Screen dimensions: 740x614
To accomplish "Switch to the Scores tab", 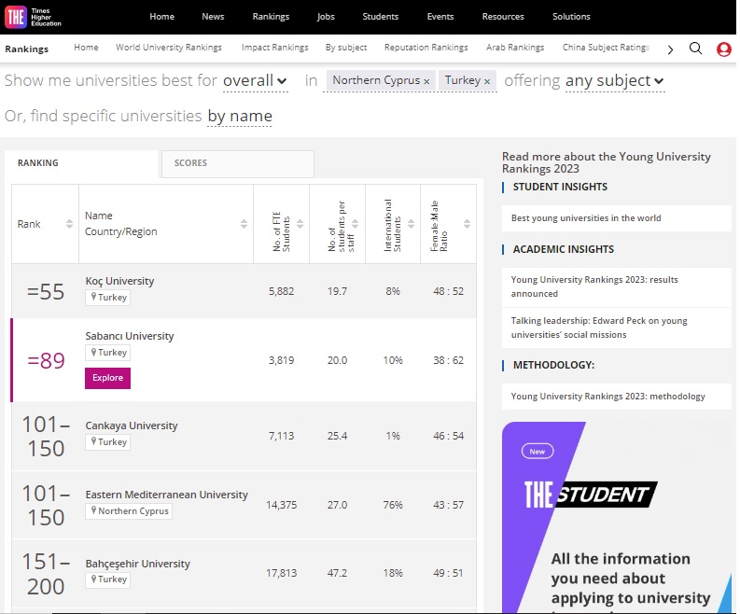I will click(x=237, y=163).
